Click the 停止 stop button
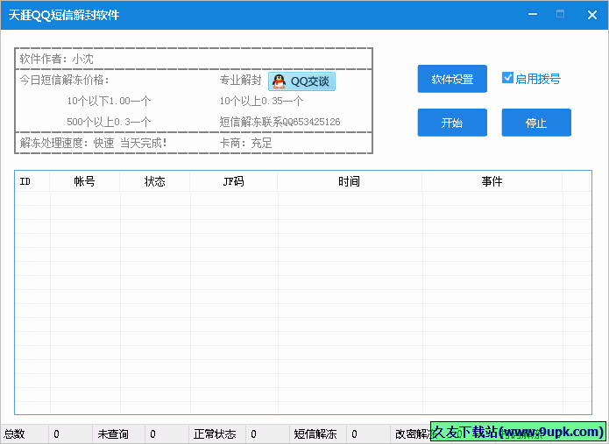The height and width of the screenshot is (444, 609). (536, 123)
